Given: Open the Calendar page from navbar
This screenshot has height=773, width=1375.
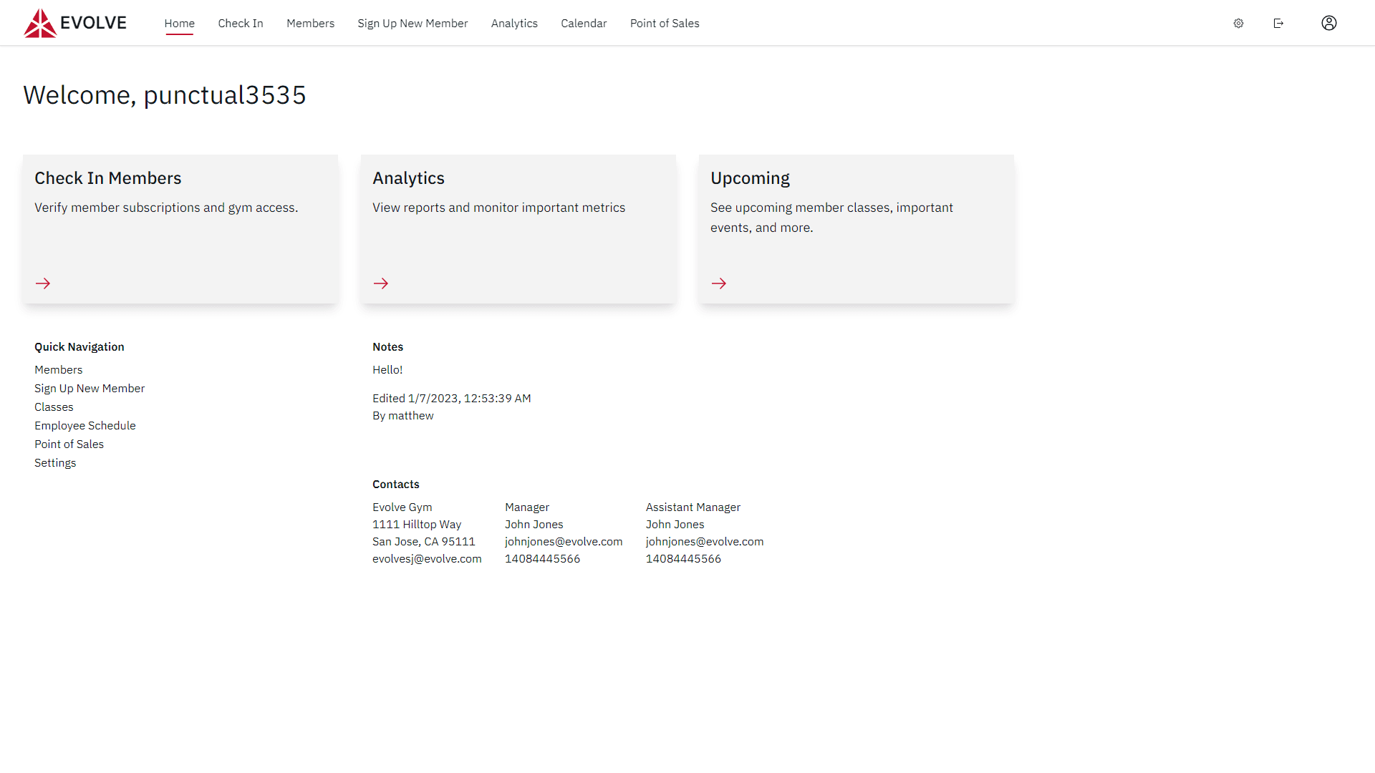Looking at the screenshot, I should coord(584,23).
